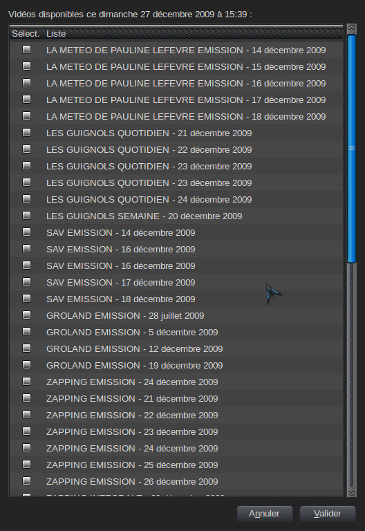Screen dimensions: 365x531
Task: Check ZAPPING EMISSION 25 décembre 2009 box
Action: [x=26, y=465]
